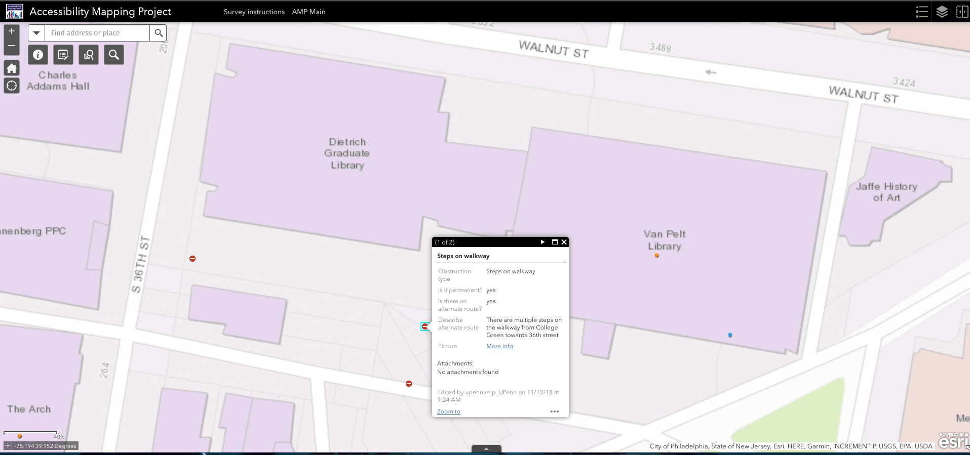Open the Query widget with list-magnifier icon
970x455 pixels.
(89, 55)
